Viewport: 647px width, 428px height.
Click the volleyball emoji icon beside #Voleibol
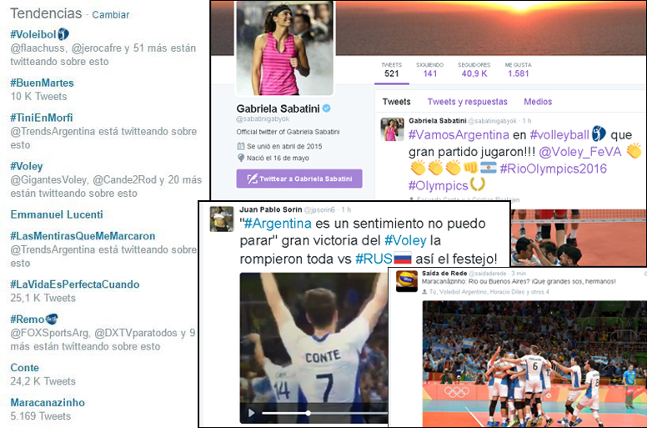point(63,34)
